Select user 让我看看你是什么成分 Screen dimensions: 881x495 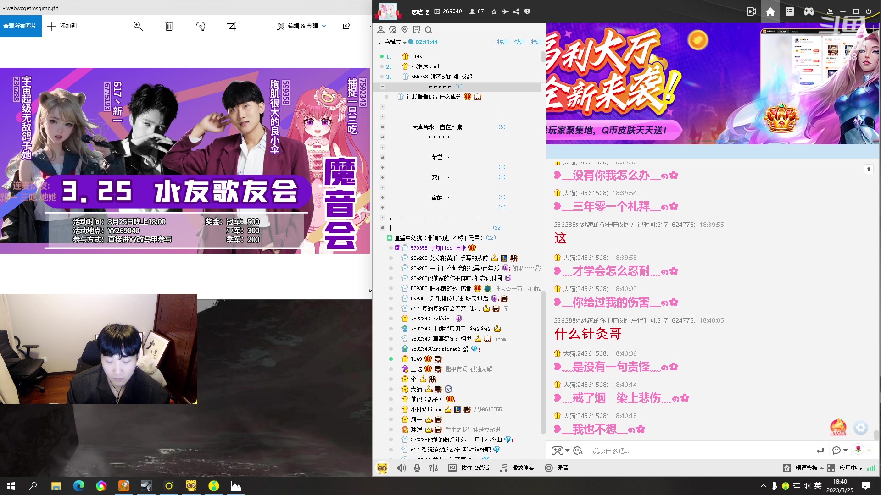point(434,97)
